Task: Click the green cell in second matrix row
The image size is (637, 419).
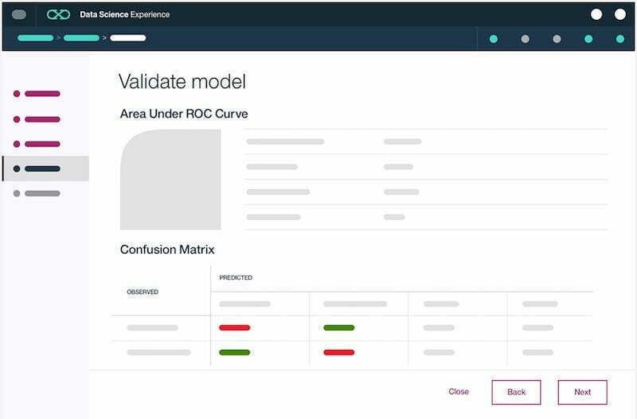Action: coord(234,352)
